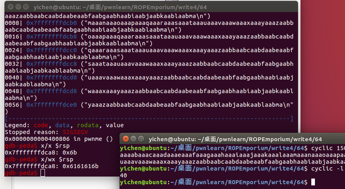Click the 'cyclic -l' command text
345x189 pixels.
tap(327, 169)
